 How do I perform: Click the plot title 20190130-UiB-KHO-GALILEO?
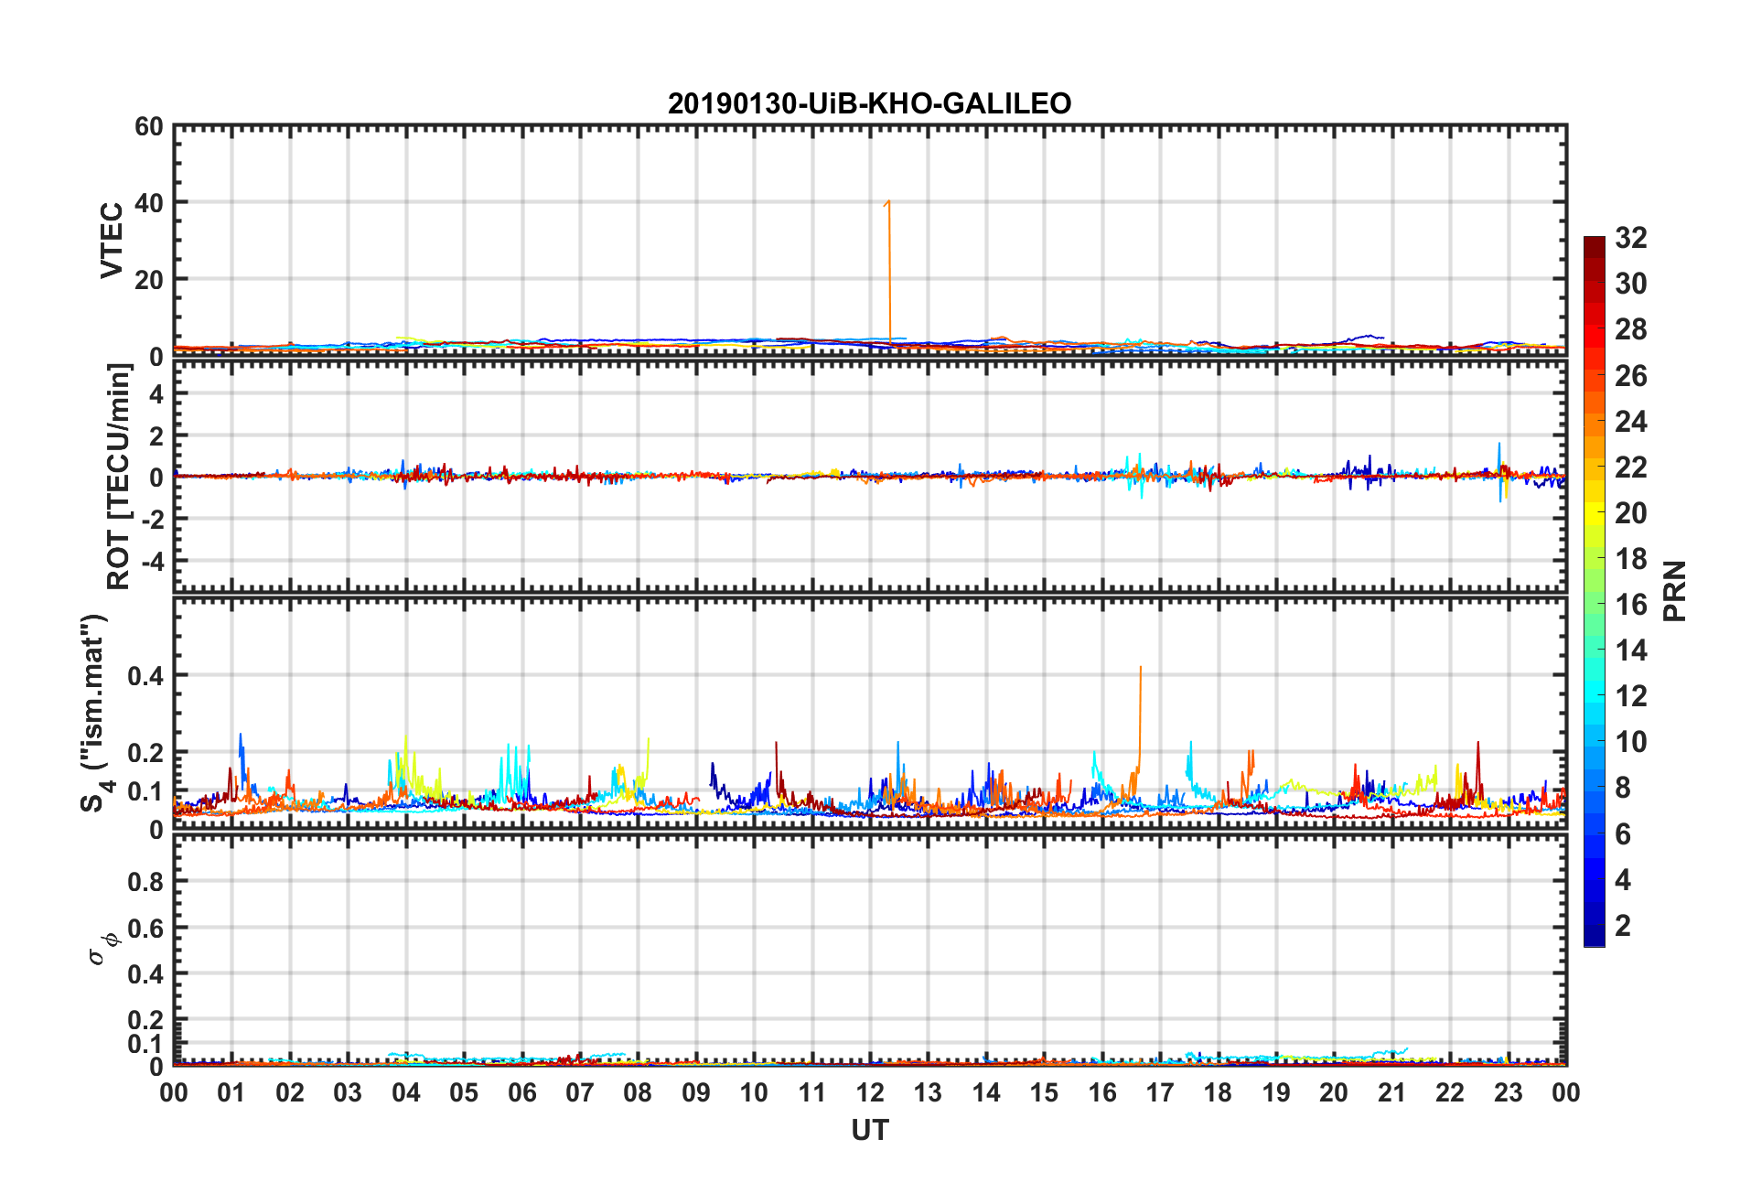click(x=869, y=103)
